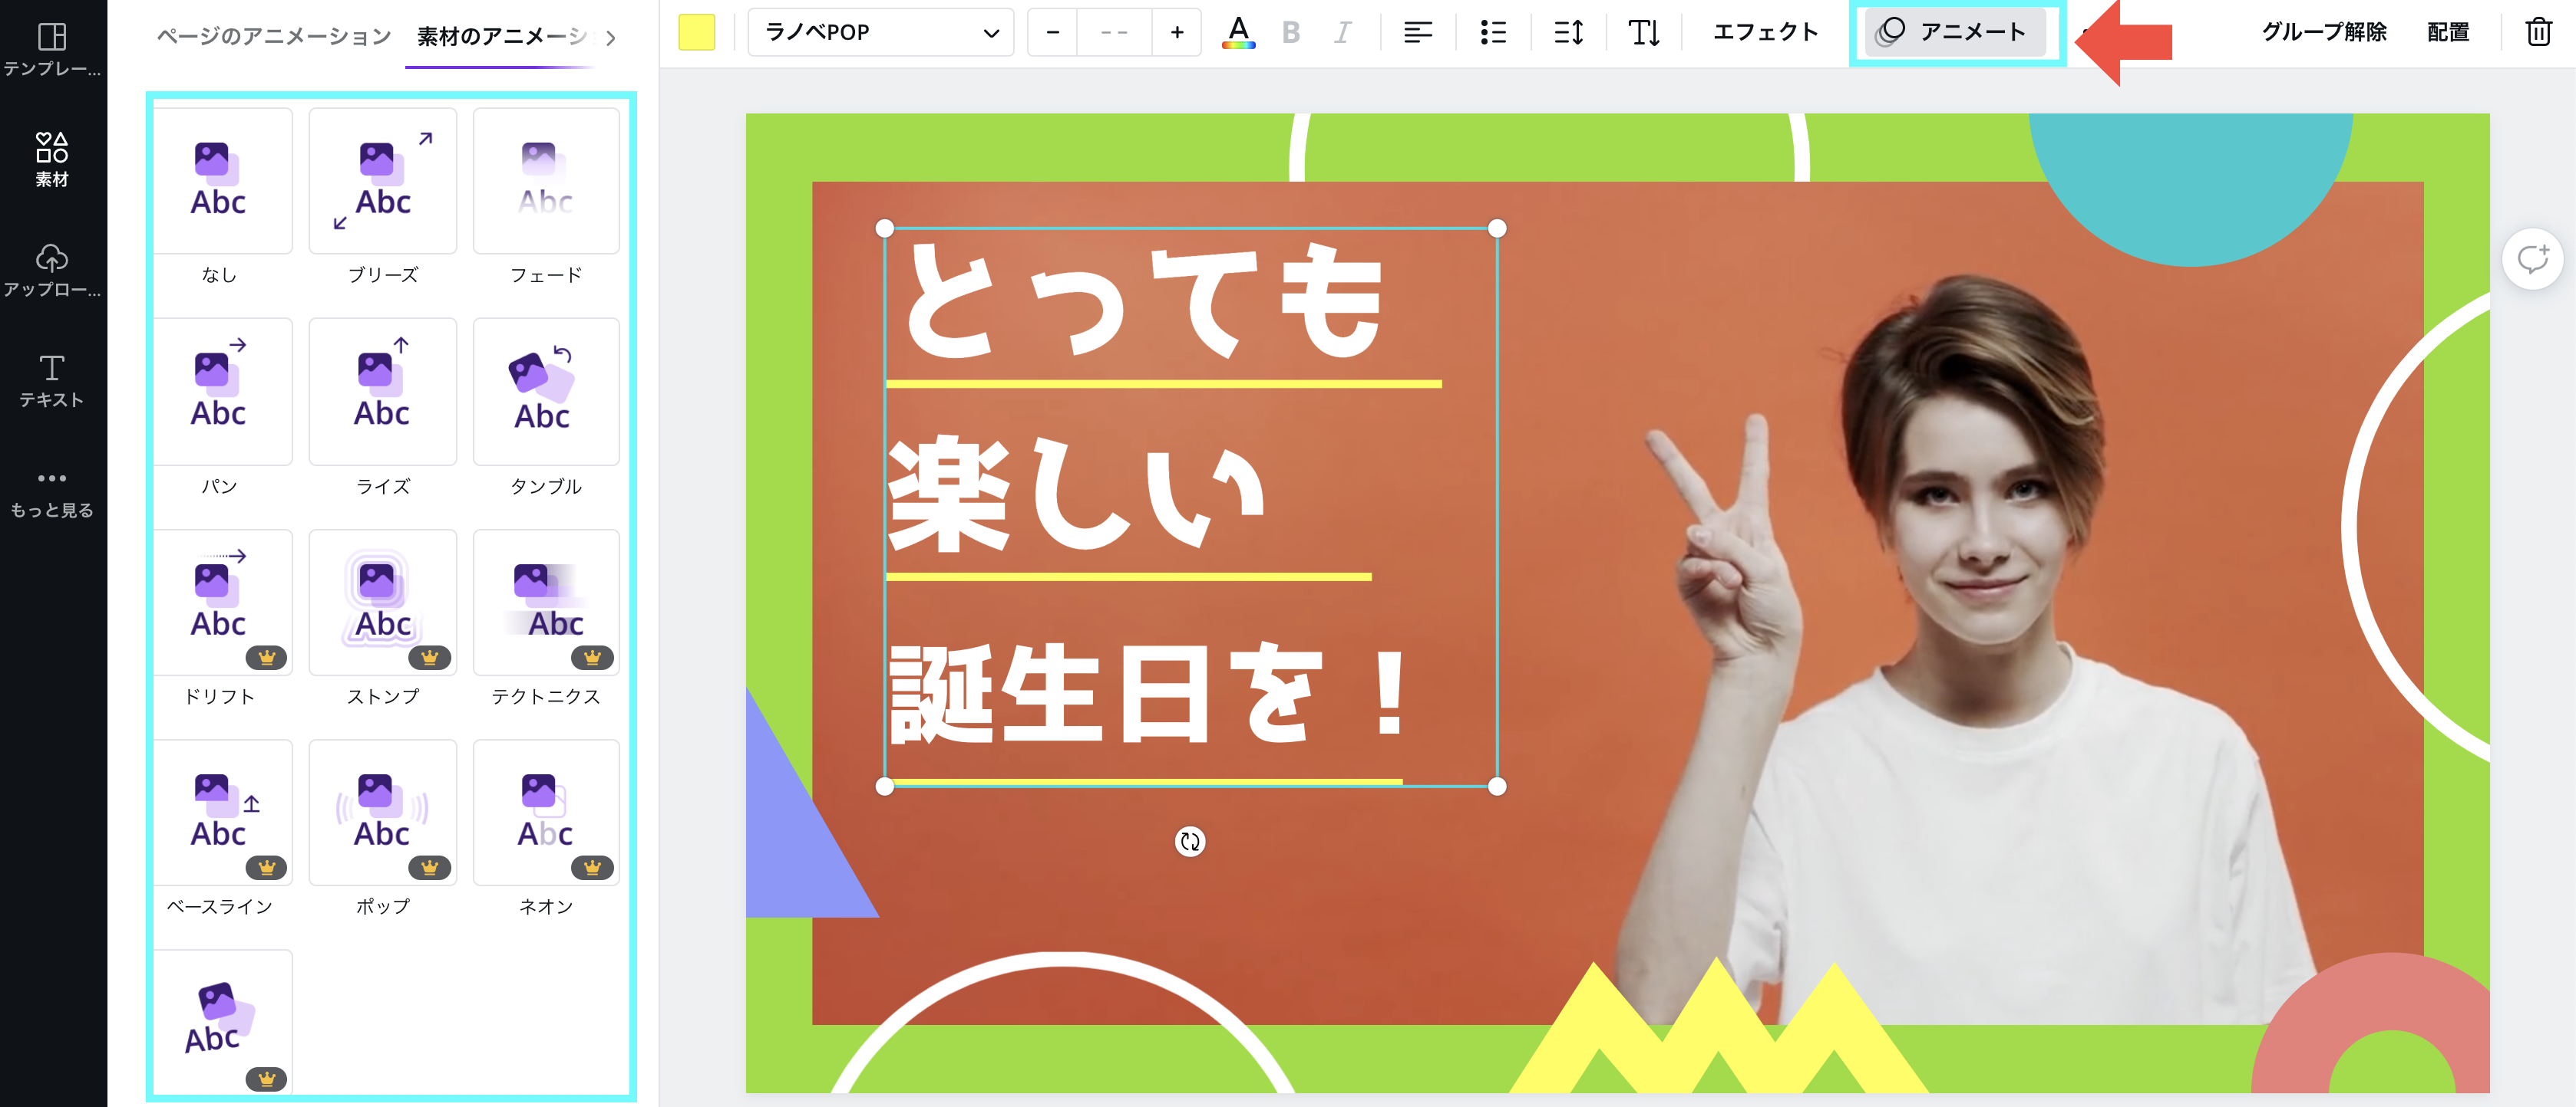
Task: Click the font size input field
Action: (1114, 33)
